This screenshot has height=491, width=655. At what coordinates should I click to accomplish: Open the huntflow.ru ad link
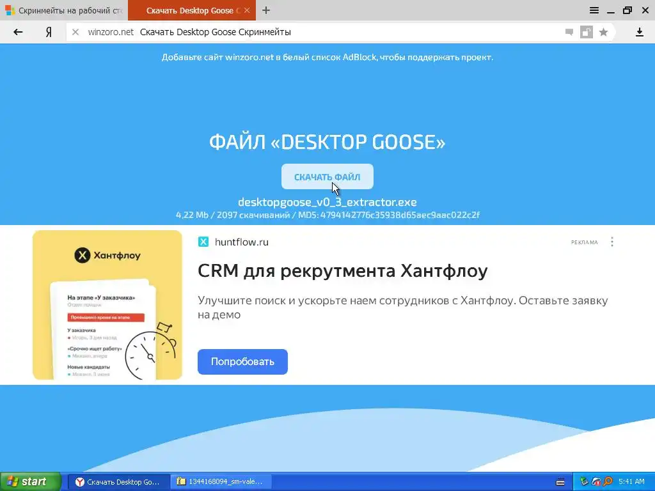tap(241, 242)
